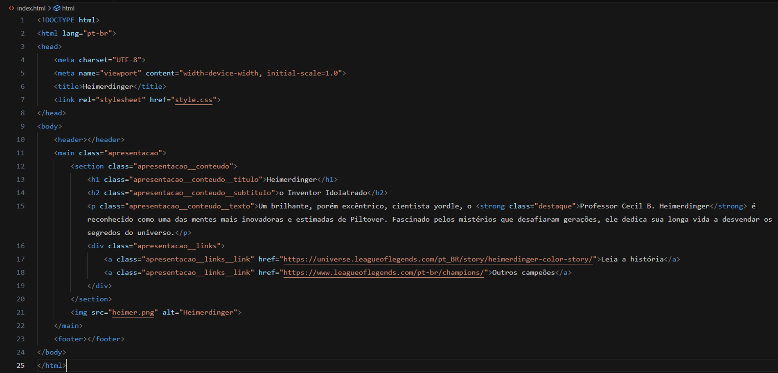Click the opening body tag on line 9
Image resolution: width=778 pixels, height=373 pixels.
(50, 126)
